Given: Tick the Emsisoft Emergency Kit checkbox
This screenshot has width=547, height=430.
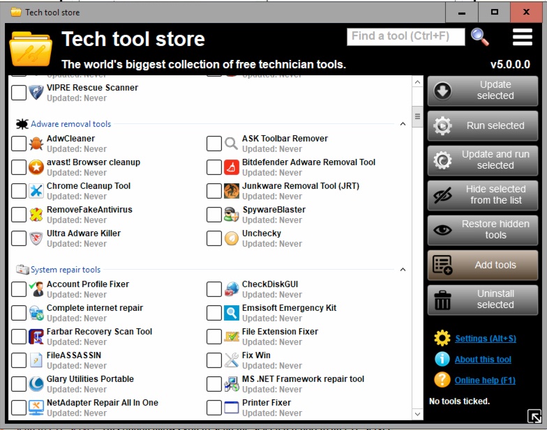Looking at the screenshot, I should (x=213, y=313).
